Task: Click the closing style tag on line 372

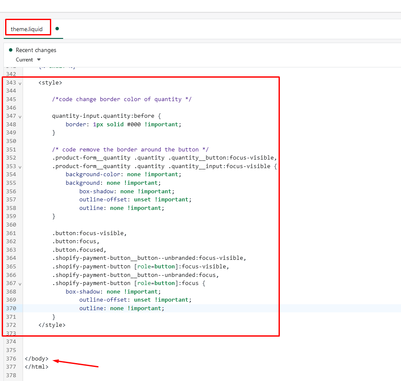Action: (52, 325)
